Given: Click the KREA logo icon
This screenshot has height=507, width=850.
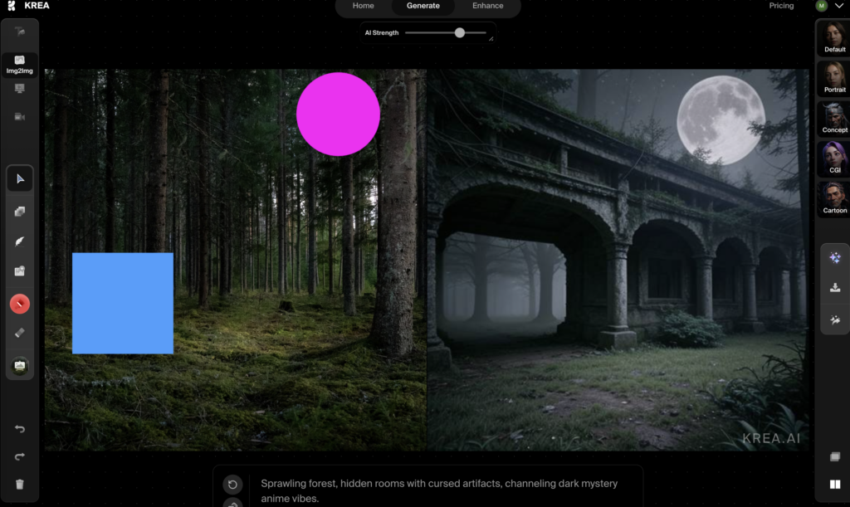Looking at the screenshot, I should pos(12,6).
